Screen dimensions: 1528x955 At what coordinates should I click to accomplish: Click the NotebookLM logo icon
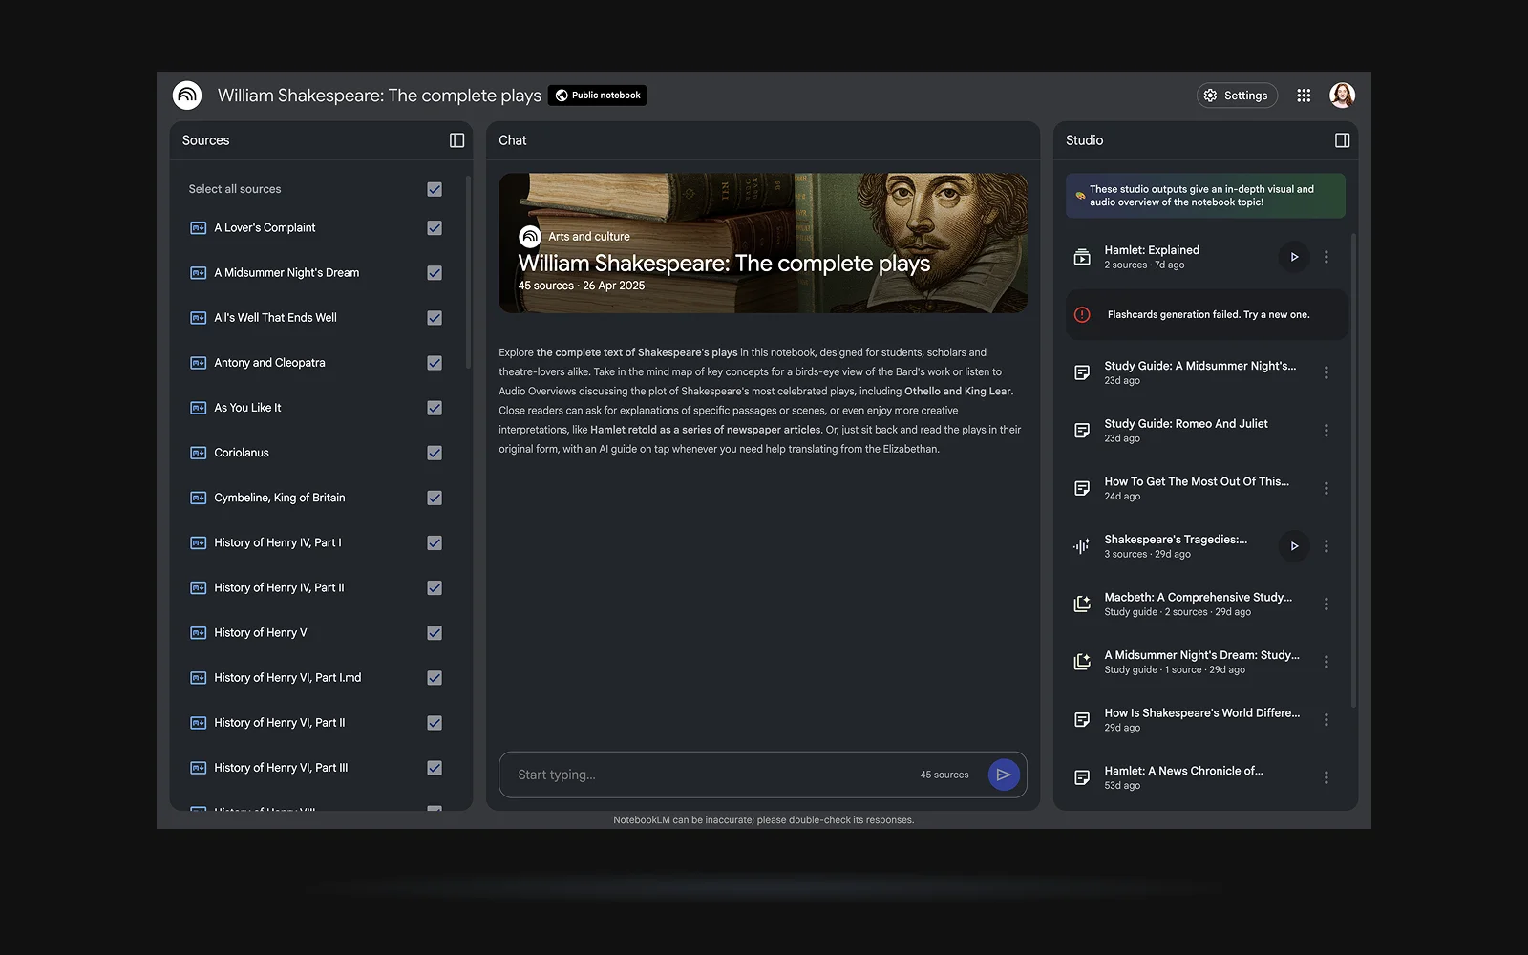[x=187, y=95]
